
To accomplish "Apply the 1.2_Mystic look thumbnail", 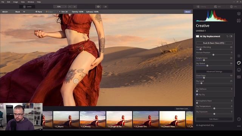I will pyautogui.click(x=66, y=119).
